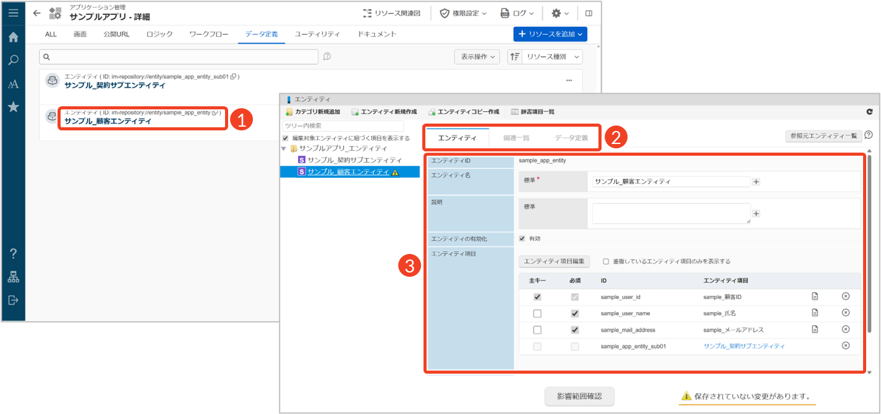881x414 pixels.
Task: Open the サンプル_契約サブエンティティ link in the table
Action: pos(744,346)
